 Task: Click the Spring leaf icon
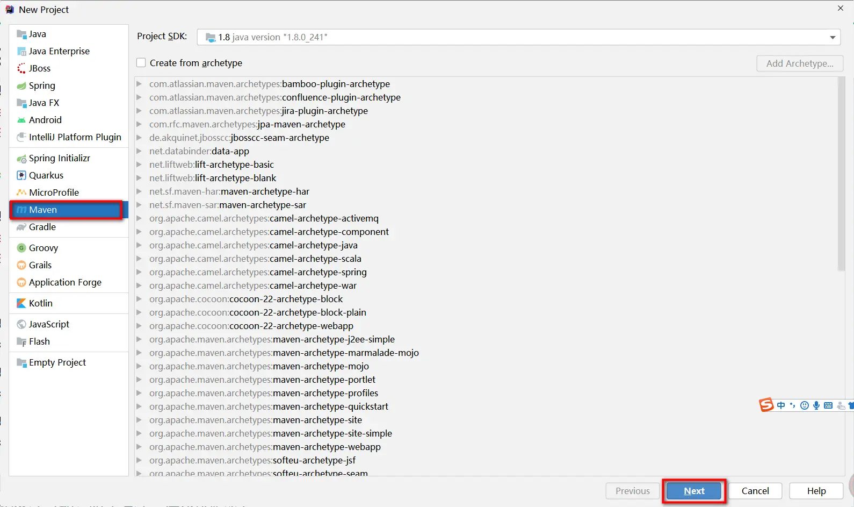pos(21,86)
